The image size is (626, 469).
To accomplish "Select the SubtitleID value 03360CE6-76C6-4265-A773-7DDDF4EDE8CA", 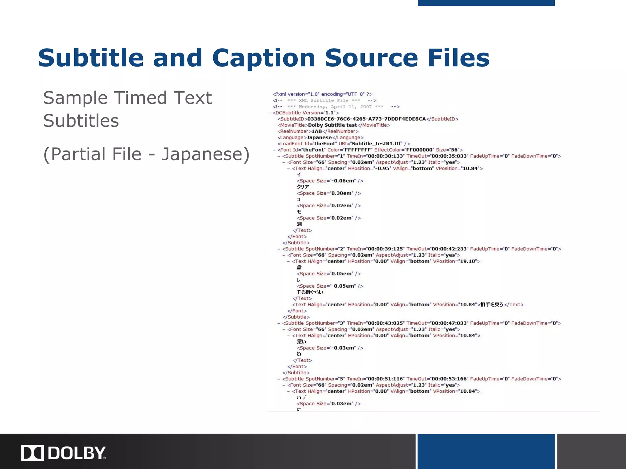I will point(366,119).
